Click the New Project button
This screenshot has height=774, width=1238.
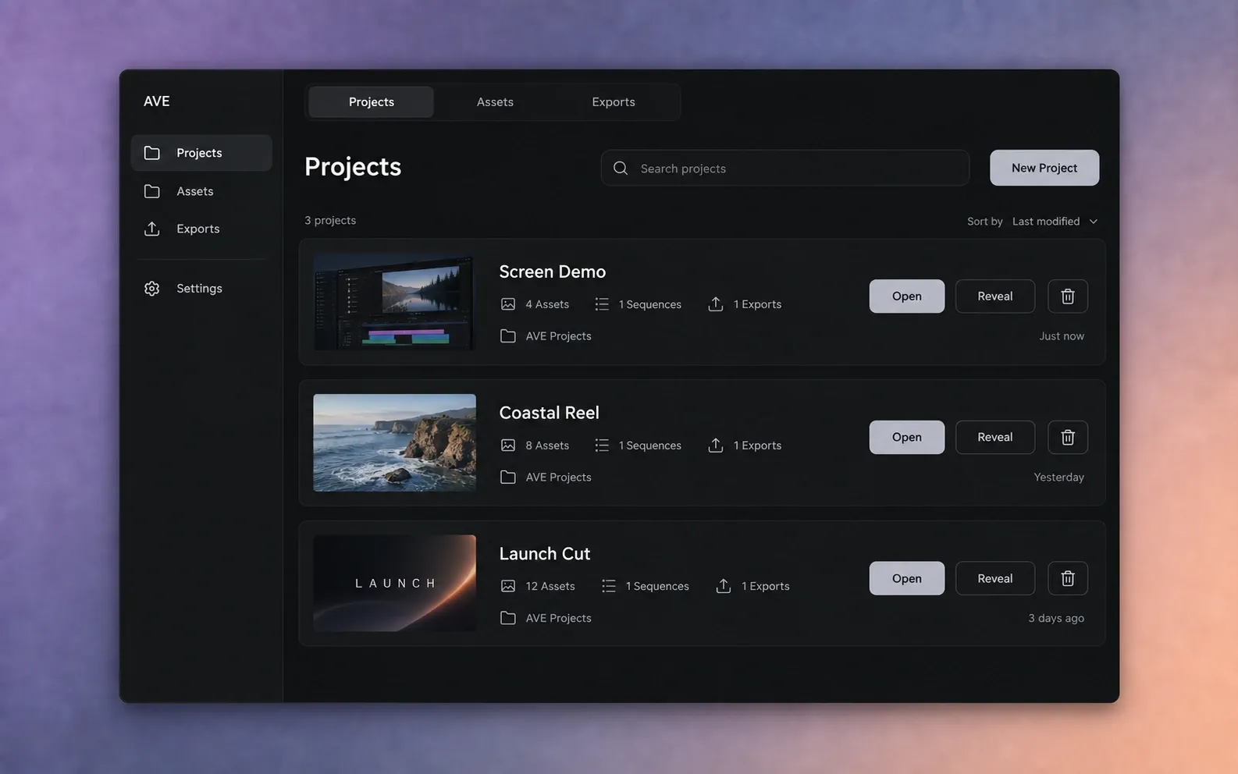coord(1044,168)
